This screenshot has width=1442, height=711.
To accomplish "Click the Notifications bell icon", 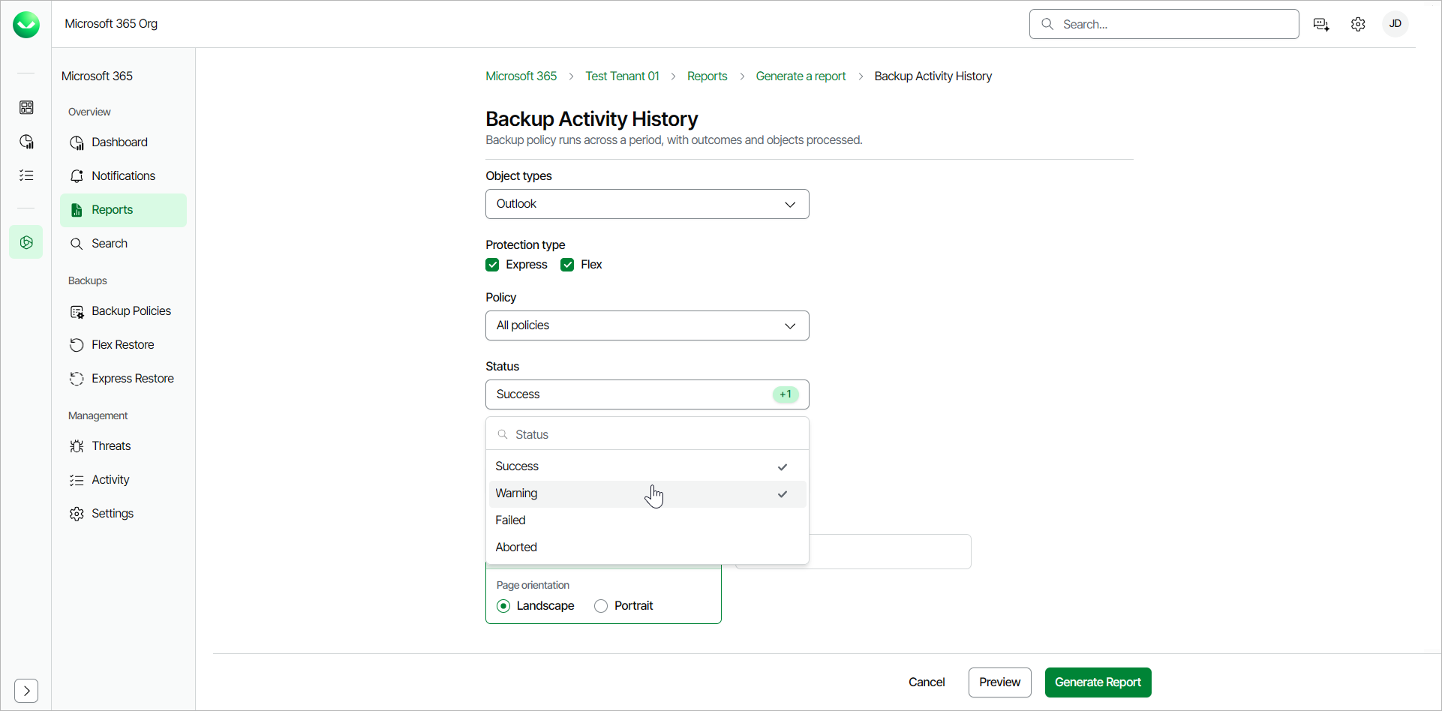I will [x=77, y=176].
